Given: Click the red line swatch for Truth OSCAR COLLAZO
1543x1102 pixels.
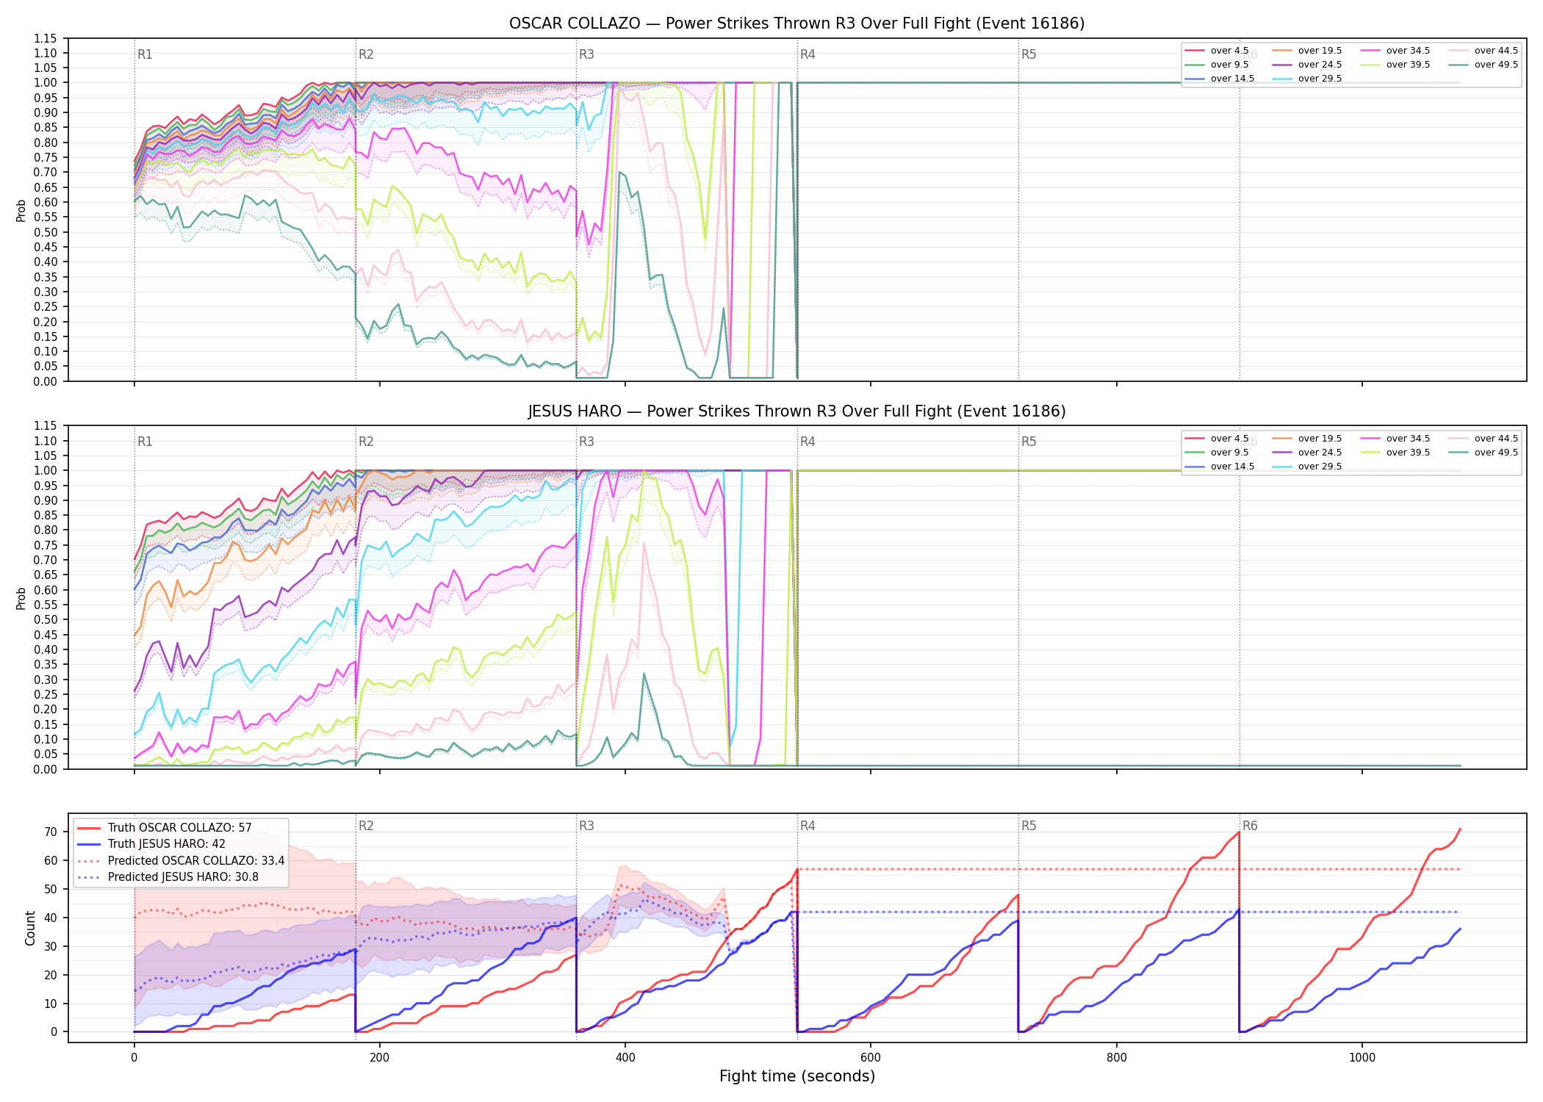Looking at the screenshot, I should (x=88, y=828).
